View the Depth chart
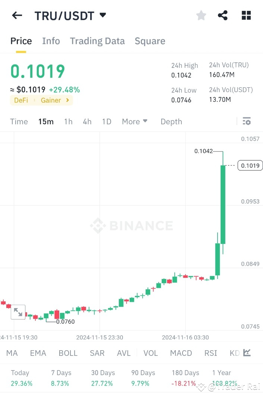Image resolution: width=263 pixels, height=395 pixels. 171,121
